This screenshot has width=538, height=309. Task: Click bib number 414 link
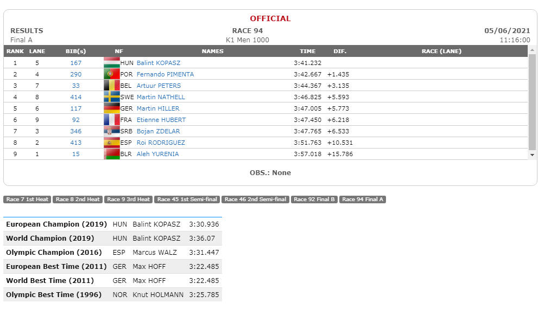pyautogui.click(x=76, y=97)
